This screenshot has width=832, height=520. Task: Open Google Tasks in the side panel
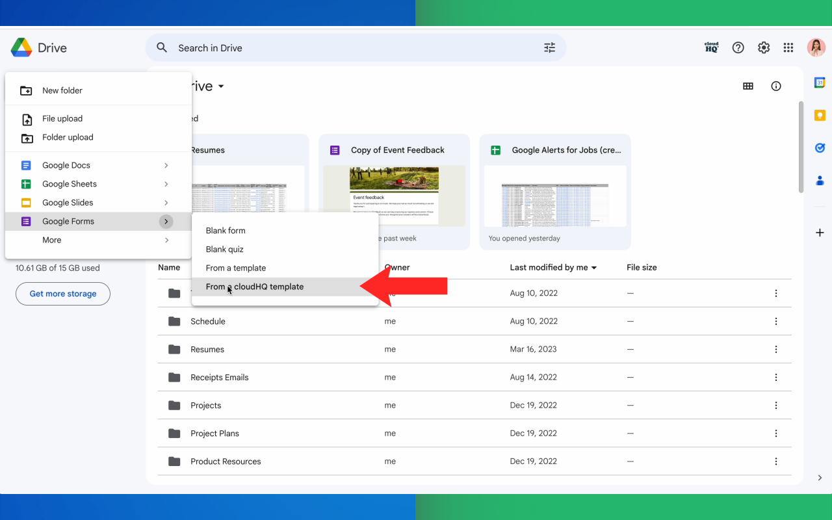click(820, 148)
